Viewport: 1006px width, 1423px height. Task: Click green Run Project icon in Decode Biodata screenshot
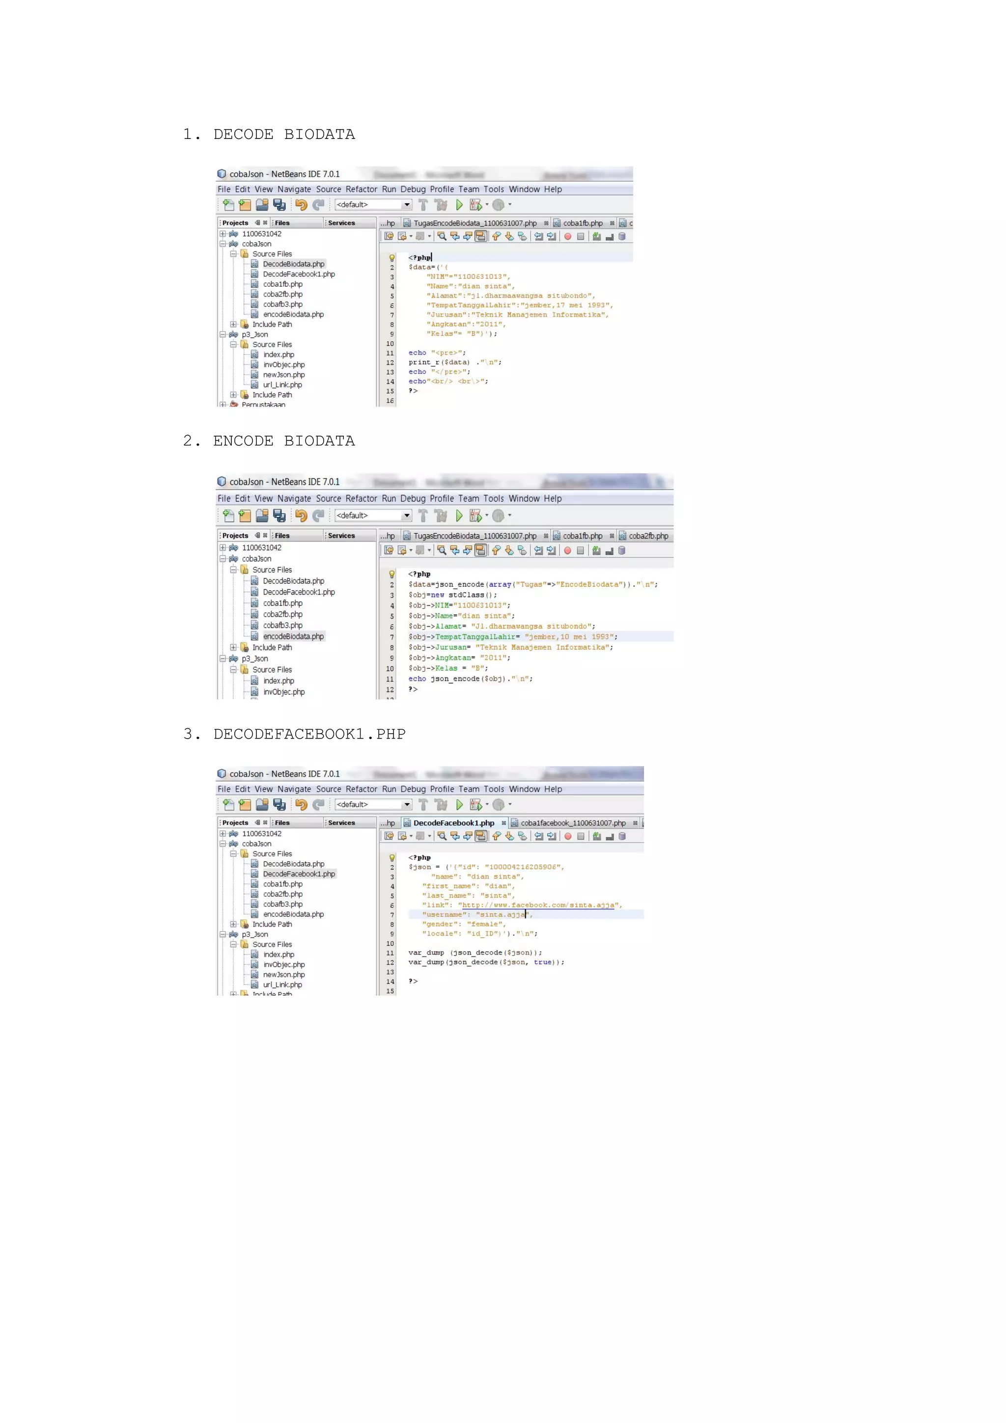459,205
